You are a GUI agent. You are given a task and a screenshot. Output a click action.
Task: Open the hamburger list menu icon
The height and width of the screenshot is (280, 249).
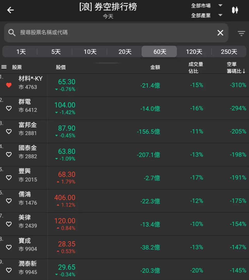[x=4, y=67]
